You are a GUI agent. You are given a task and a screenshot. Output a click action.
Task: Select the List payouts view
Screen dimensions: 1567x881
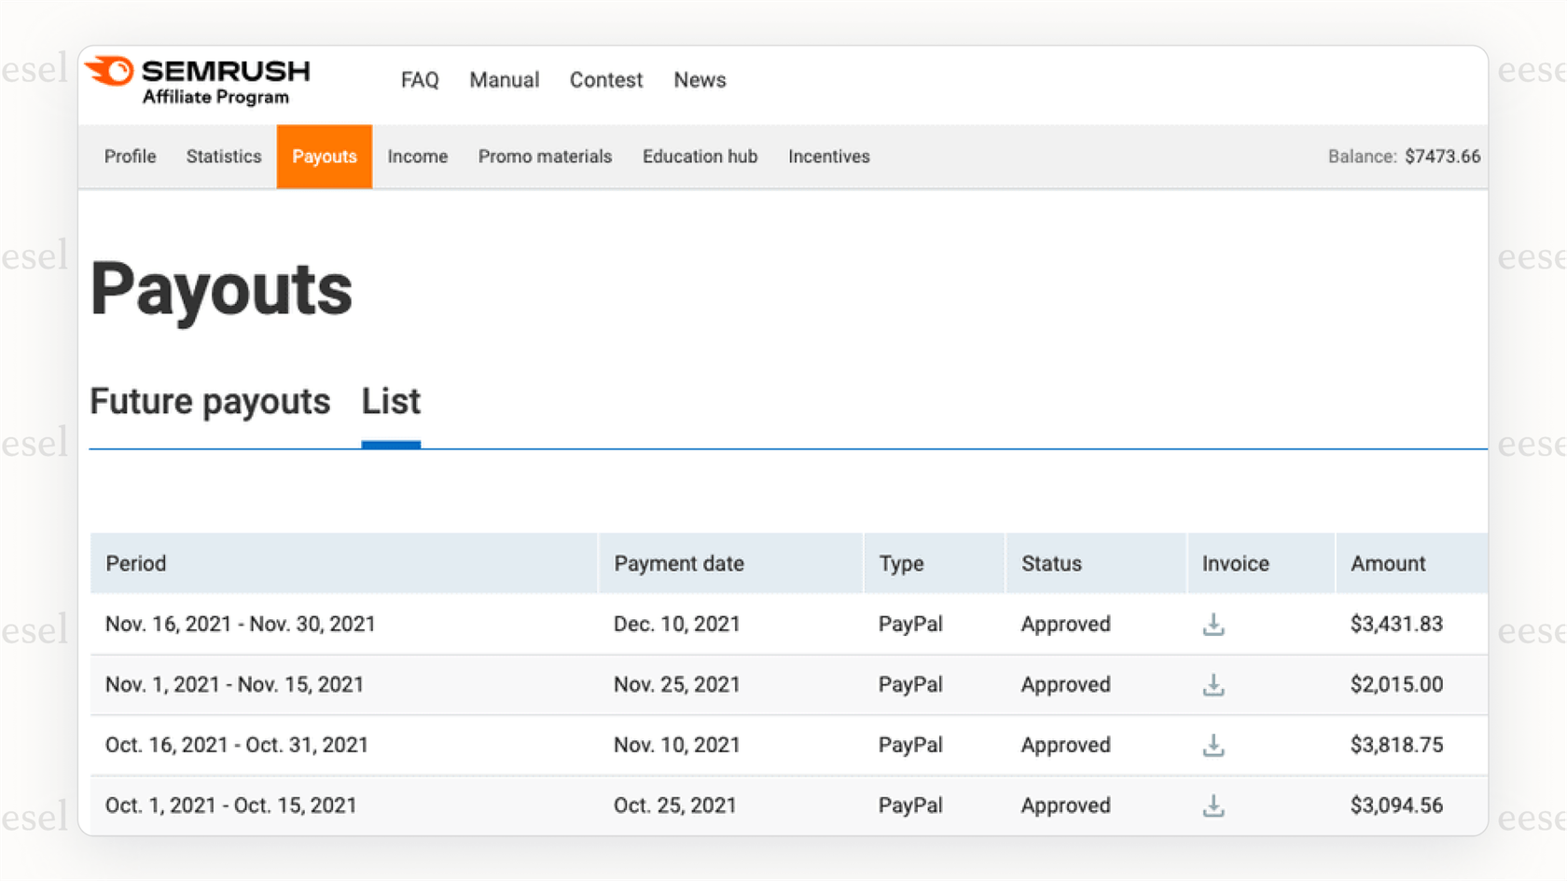(391, 402)
